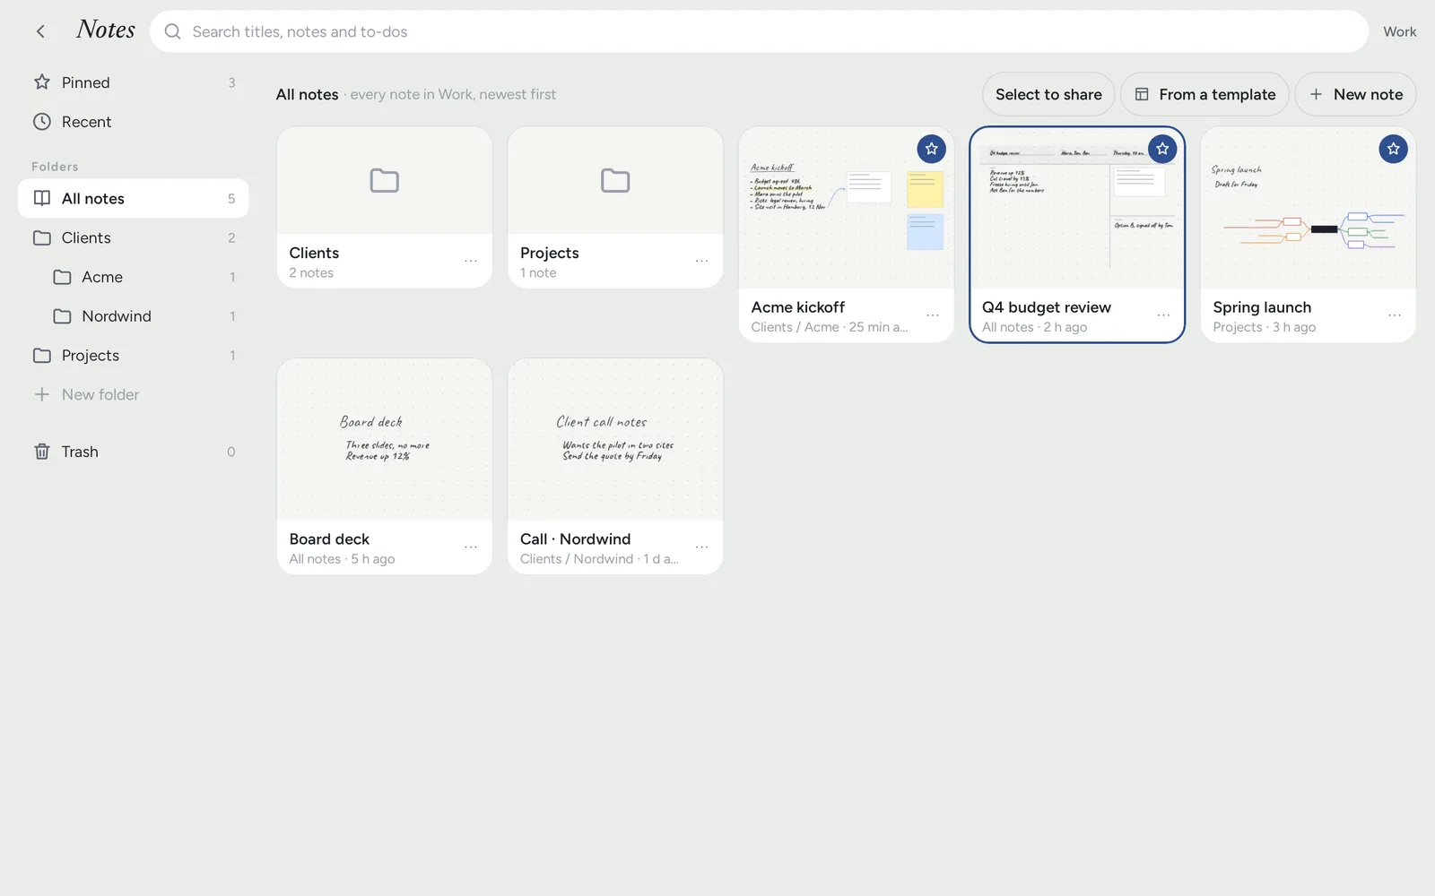Open the Projects folder card
The image size is (1435, 896).
pos(615,207)
